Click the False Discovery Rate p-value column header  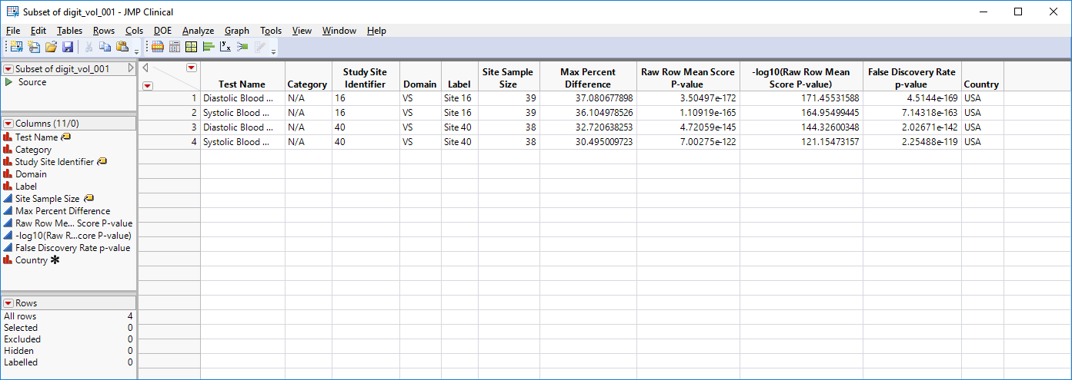(x=911, y=78)
